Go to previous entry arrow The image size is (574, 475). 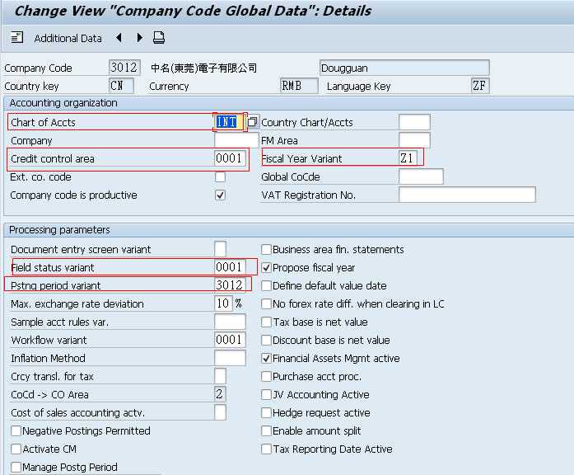[119, 37]
